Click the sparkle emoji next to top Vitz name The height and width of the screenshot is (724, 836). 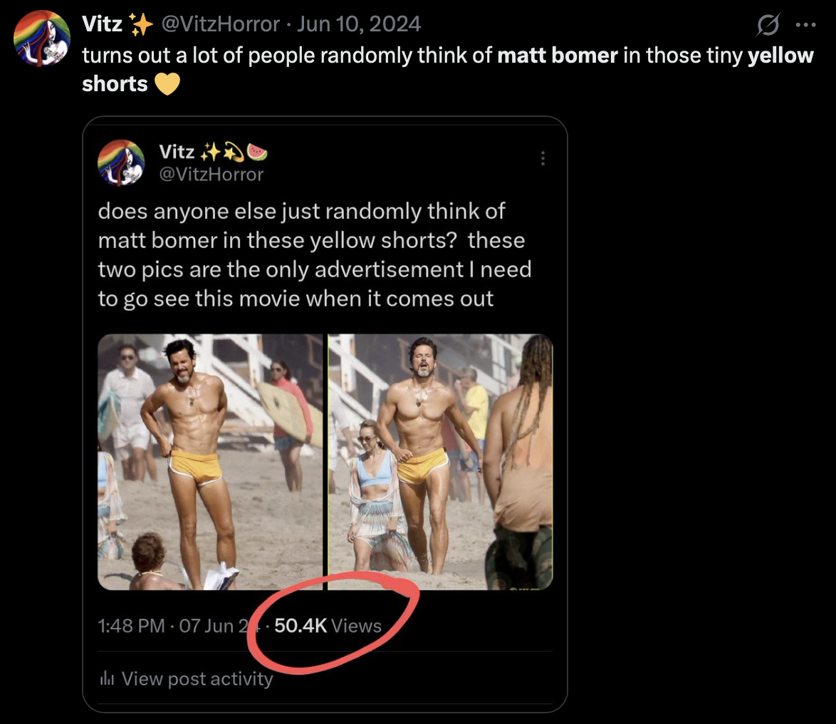point(141,25)
